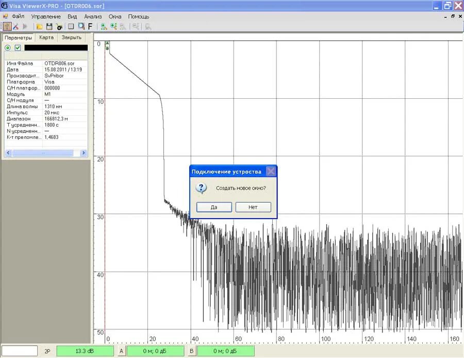464x358 pixels.
Task: Click the Нет button in dialog
Action: click(x=253, y=207)
